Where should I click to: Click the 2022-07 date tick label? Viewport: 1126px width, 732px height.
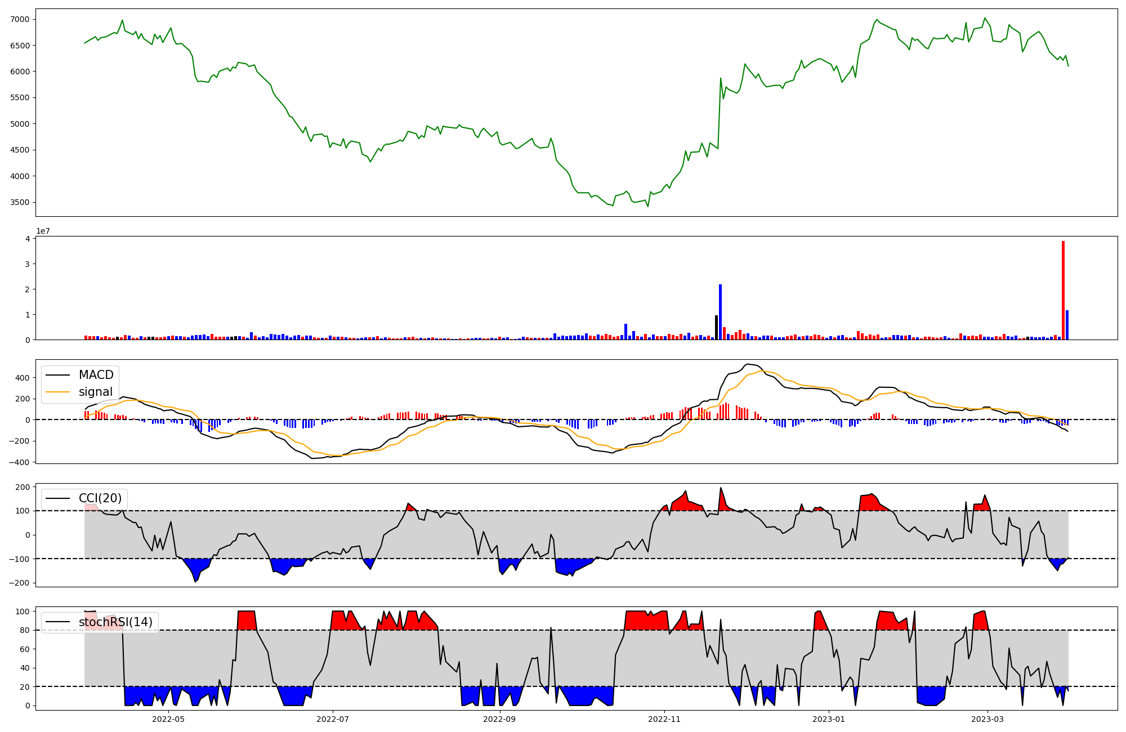tap(333, 719)
